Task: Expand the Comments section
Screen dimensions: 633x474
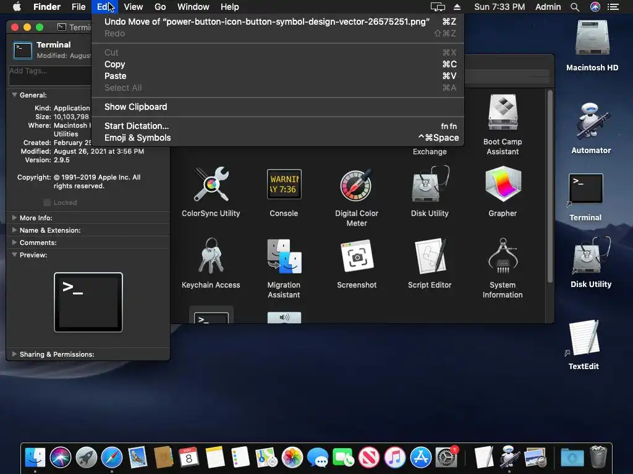Action: (15, 243)
